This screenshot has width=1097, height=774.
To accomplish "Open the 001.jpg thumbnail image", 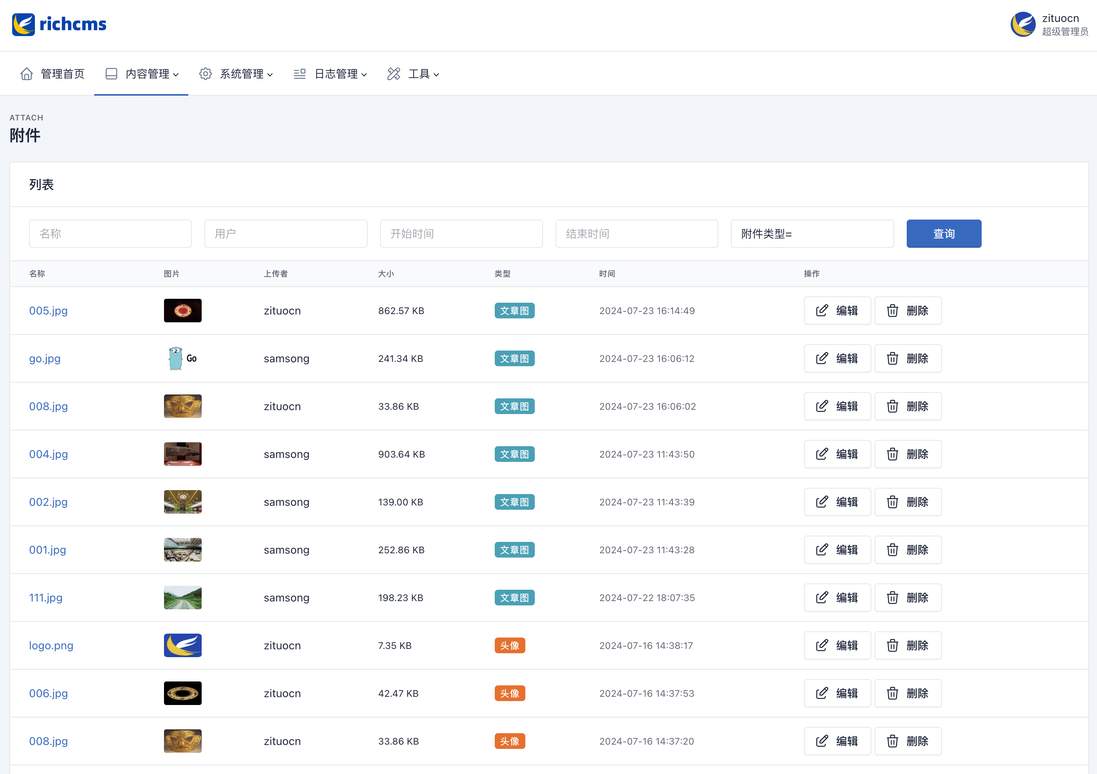I will pyautogui.click(x=182, y=550).
